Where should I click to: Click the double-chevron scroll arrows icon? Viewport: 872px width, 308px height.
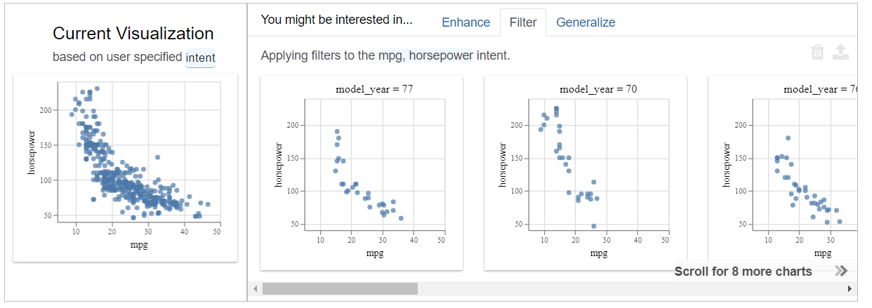841,271
